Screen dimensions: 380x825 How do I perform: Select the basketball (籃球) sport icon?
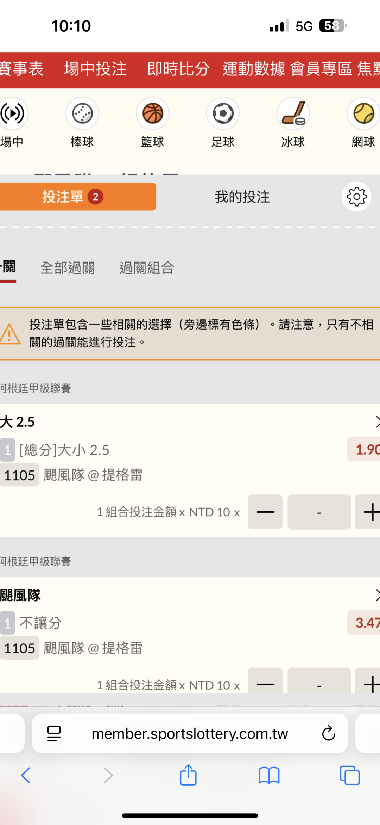coord(153,114)
